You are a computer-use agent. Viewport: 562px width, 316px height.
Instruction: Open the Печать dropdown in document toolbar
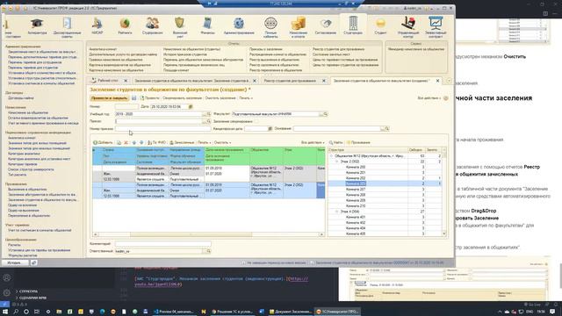(x=246, y=97)
